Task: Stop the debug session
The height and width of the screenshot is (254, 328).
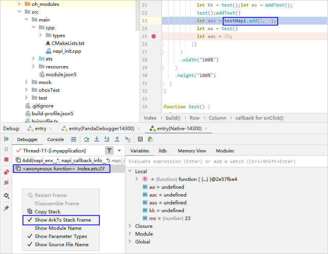Action: pos(6,159)
